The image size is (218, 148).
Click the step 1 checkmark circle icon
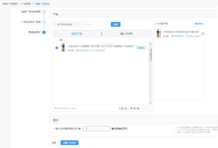point(44,12)
